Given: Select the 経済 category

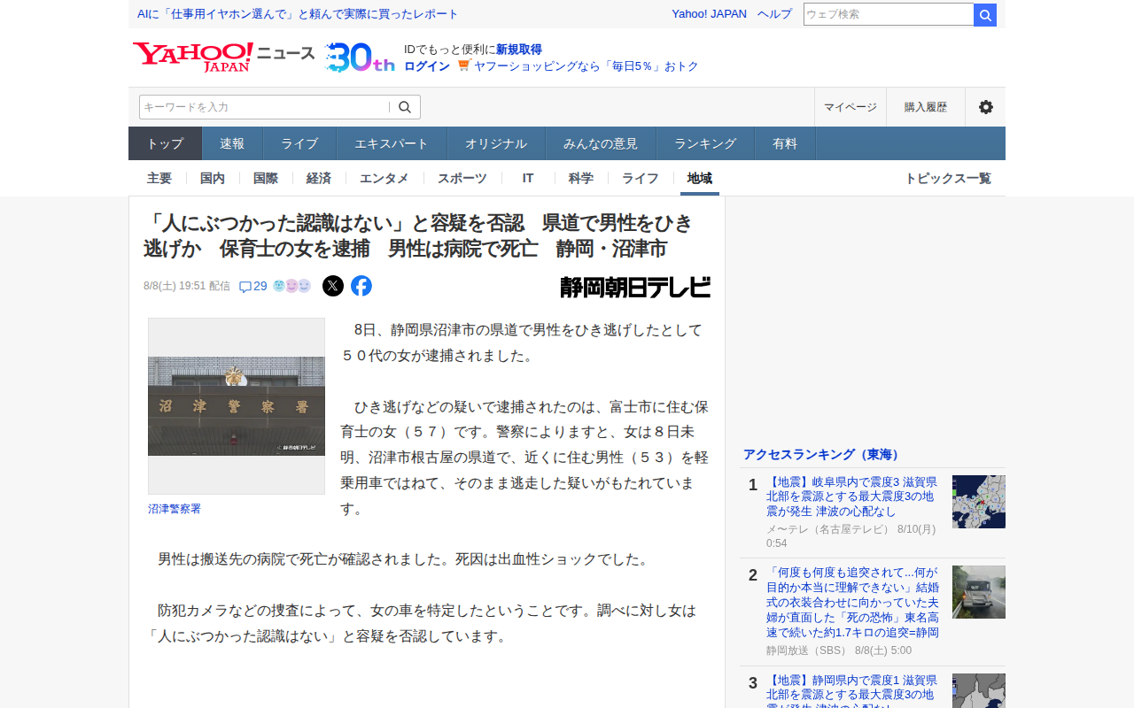Looking at the screenshot, I should coord(319,178).
